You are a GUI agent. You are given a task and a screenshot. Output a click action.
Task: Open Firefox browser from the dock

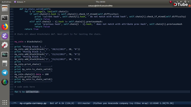point(5,27)
